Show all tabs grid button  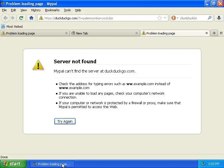pyautogui.click(x=221, y=33)
